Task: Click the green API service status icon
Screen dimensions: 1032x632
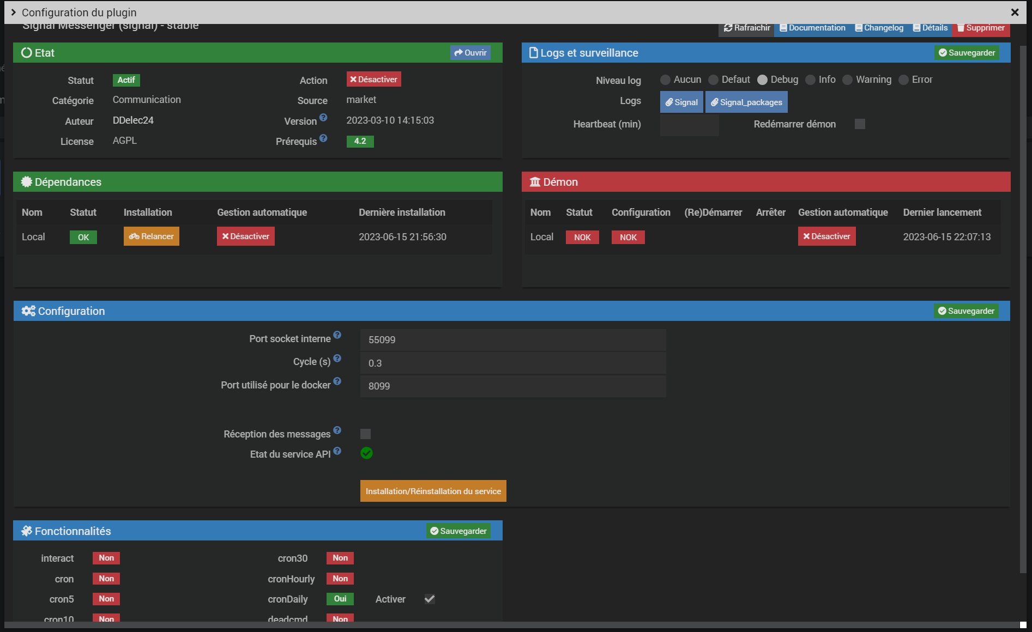Action: point(366,453)
